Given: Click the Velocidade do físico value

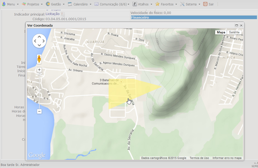Looking at the screenshot, I should tap(167, 13).
